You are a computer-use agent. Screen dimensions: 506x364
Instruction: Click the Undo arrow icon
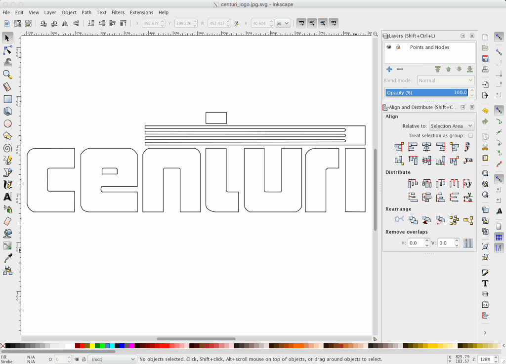point(485,111)
